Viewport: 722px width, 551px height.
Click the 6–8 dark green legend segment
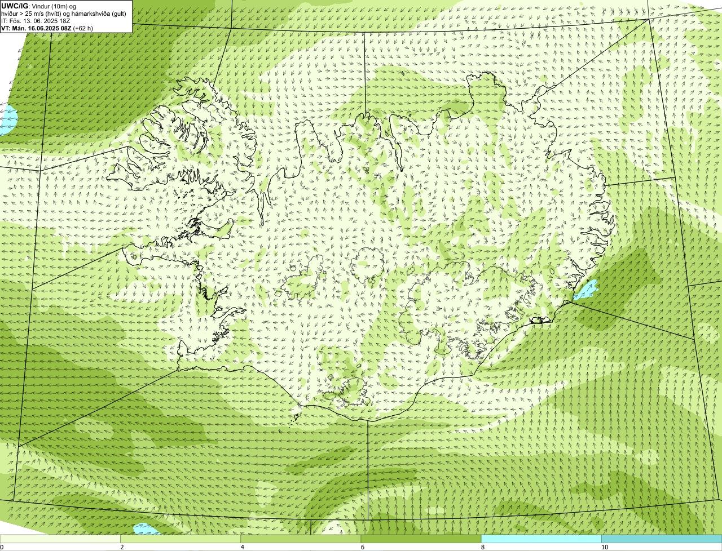[x=421, y=539]
